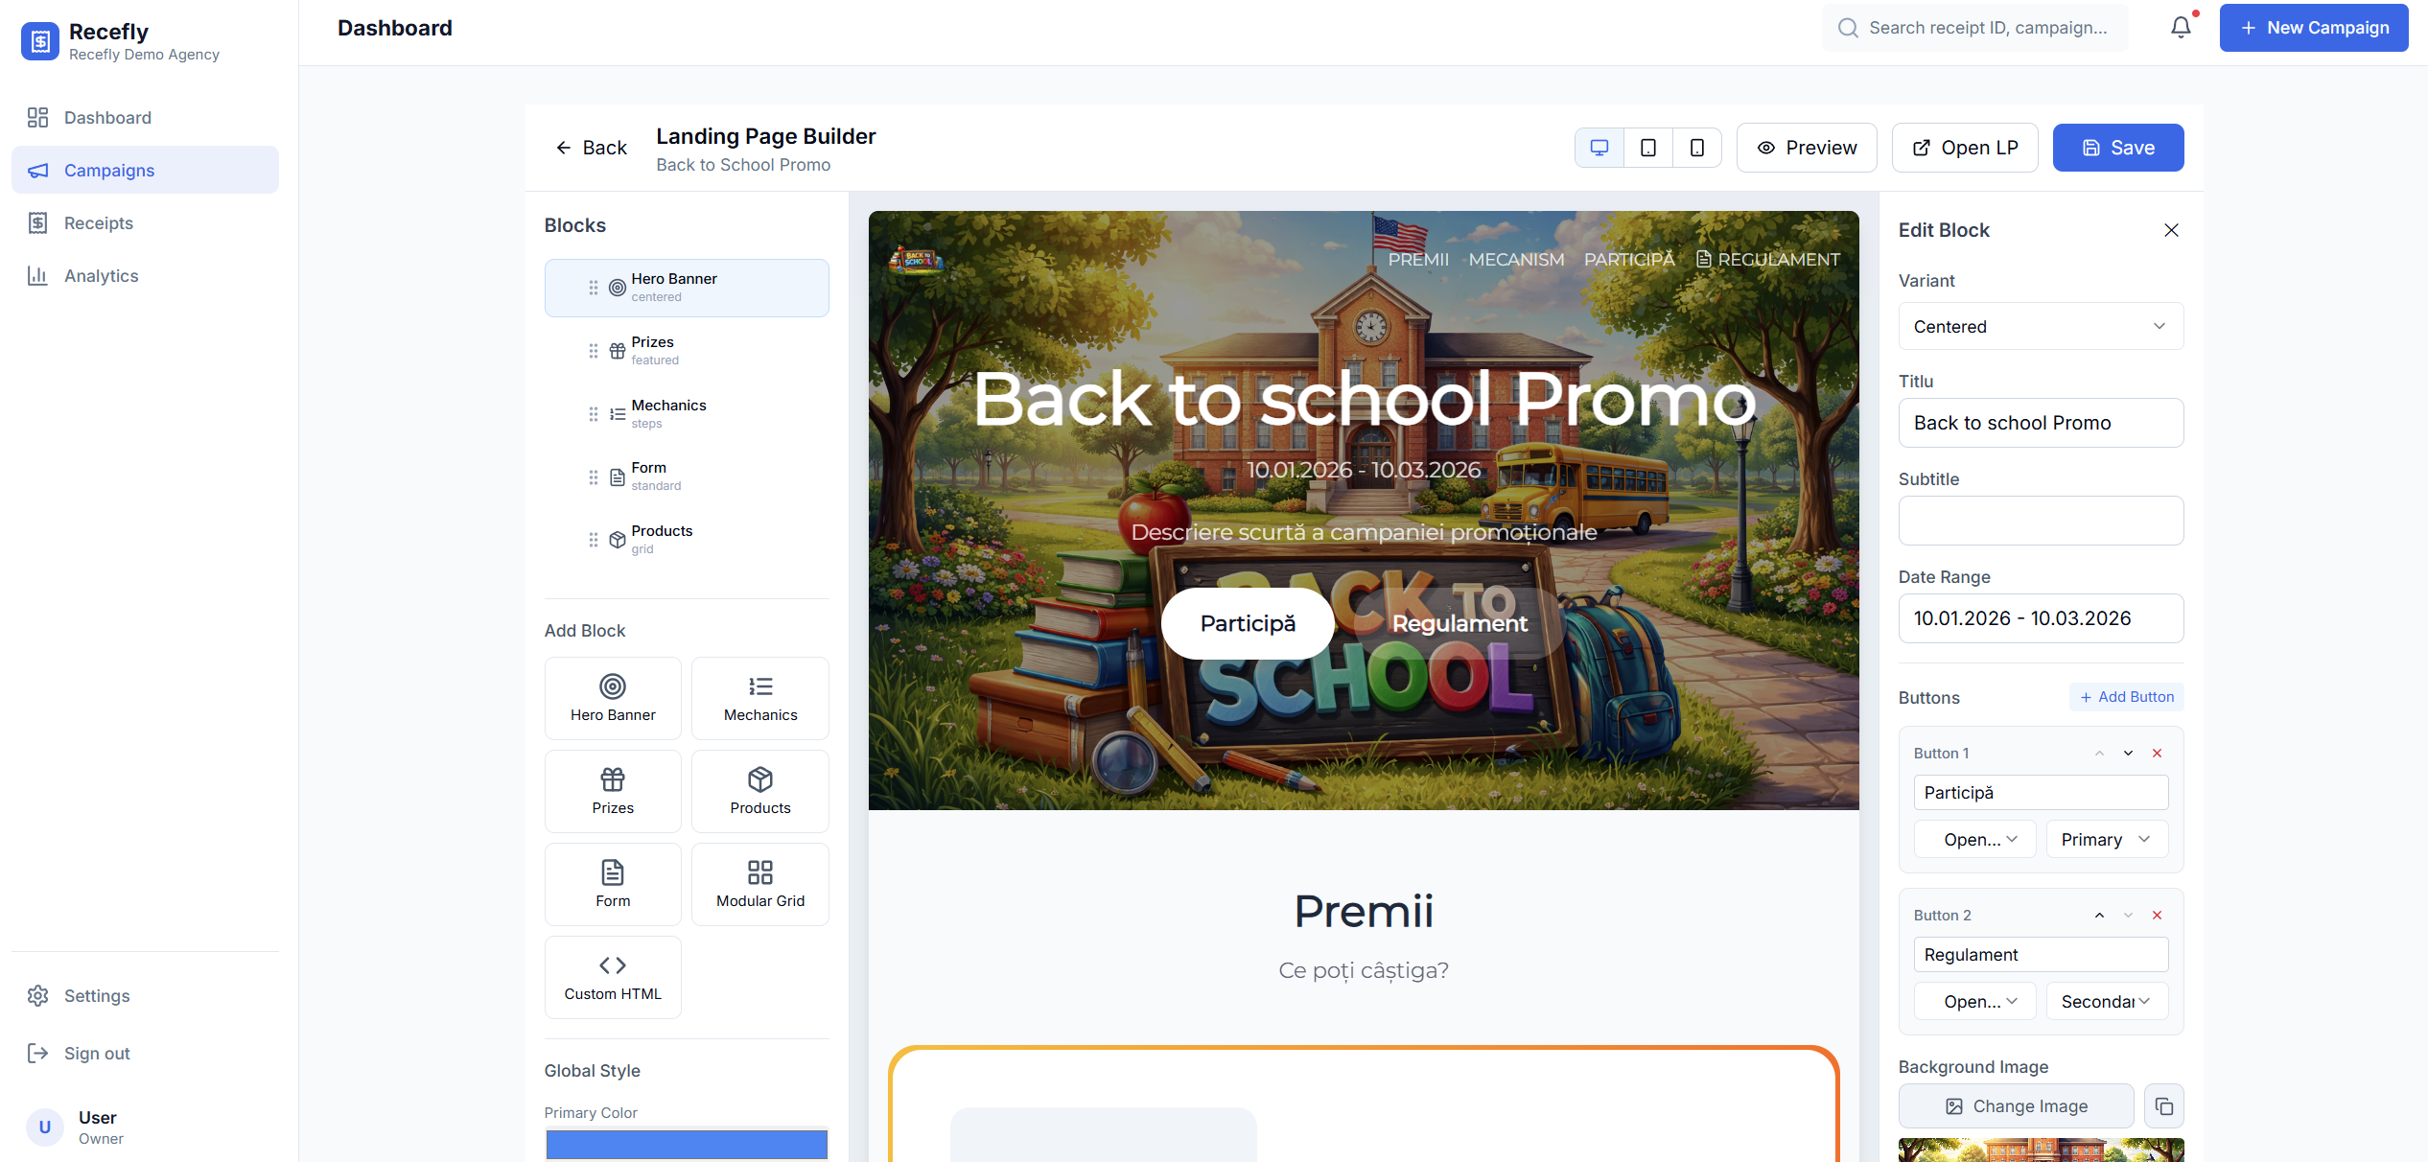
Task: Add a Hero Banner block
Action: [x=613, y=698]
